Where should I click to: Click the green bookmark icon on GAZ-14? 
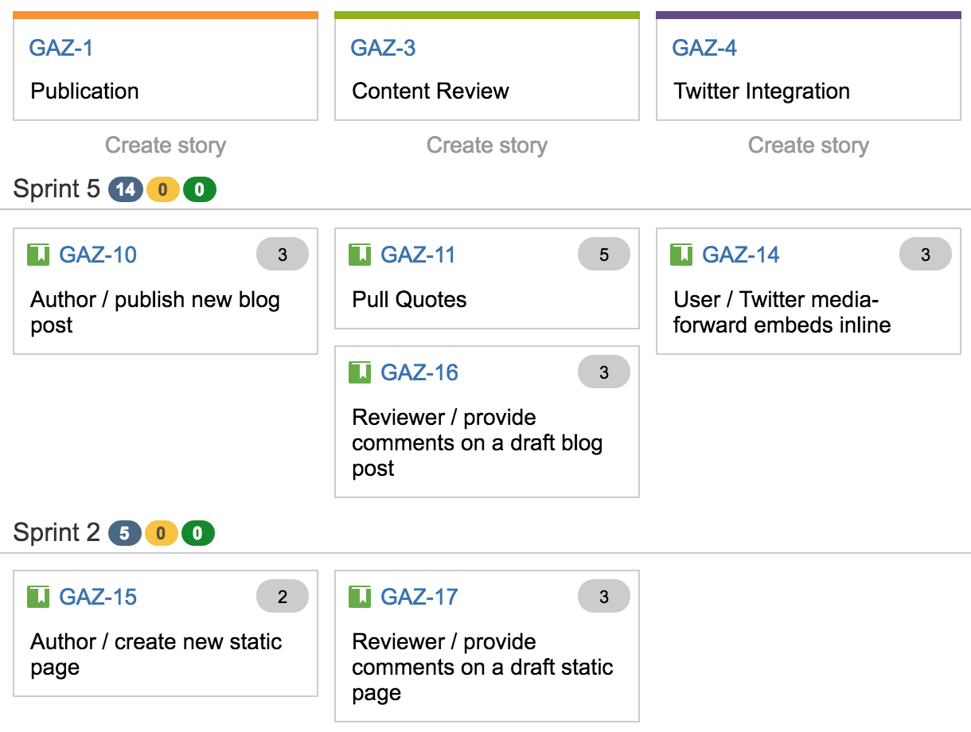tap(681, 255)
